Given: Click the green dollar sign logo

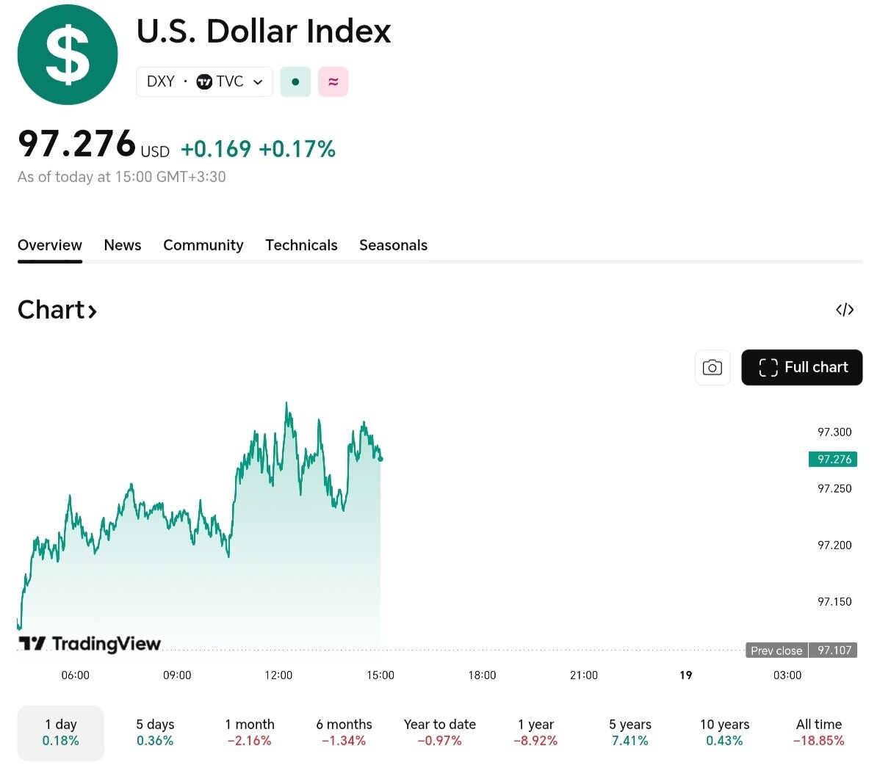Looking at the screenshot, I should 68,55.
